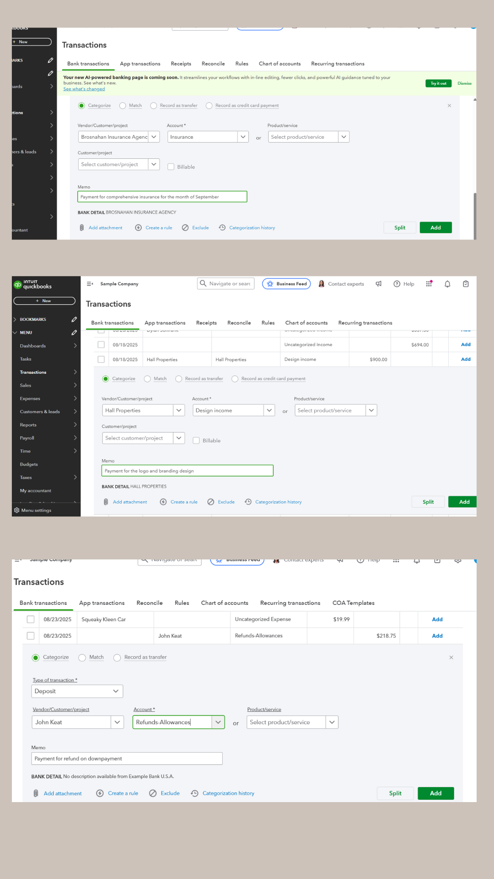
Task: Click the memo field reading logo and branding design
Action: 187,471
